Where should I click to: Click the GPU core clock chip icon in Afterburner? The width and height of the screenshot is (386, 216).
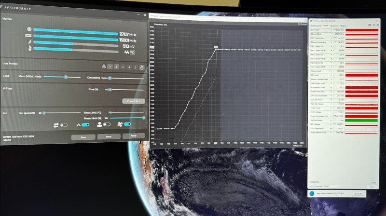(x=29, y=29)
